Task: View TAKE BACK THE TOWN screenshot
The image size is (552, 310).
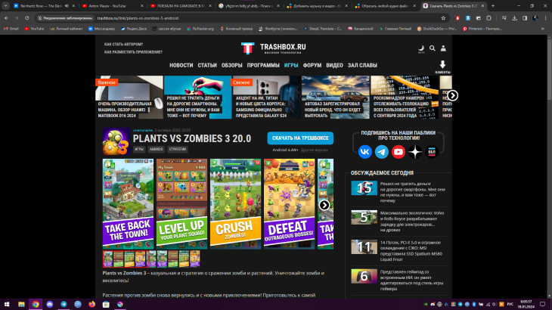Action: click(x=128, y=203)
